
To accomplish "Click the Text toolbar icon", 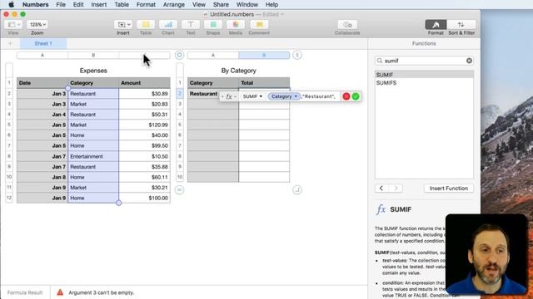I will [191, 24].
